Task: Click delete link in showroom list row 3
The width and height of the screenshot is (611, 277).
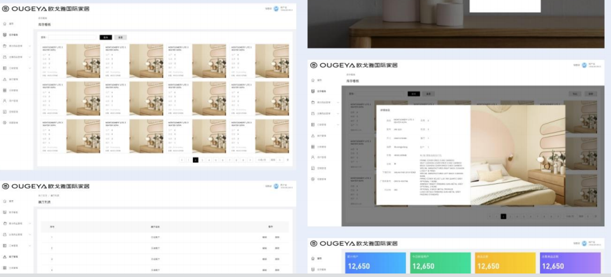Action: (x=277, y=259)
